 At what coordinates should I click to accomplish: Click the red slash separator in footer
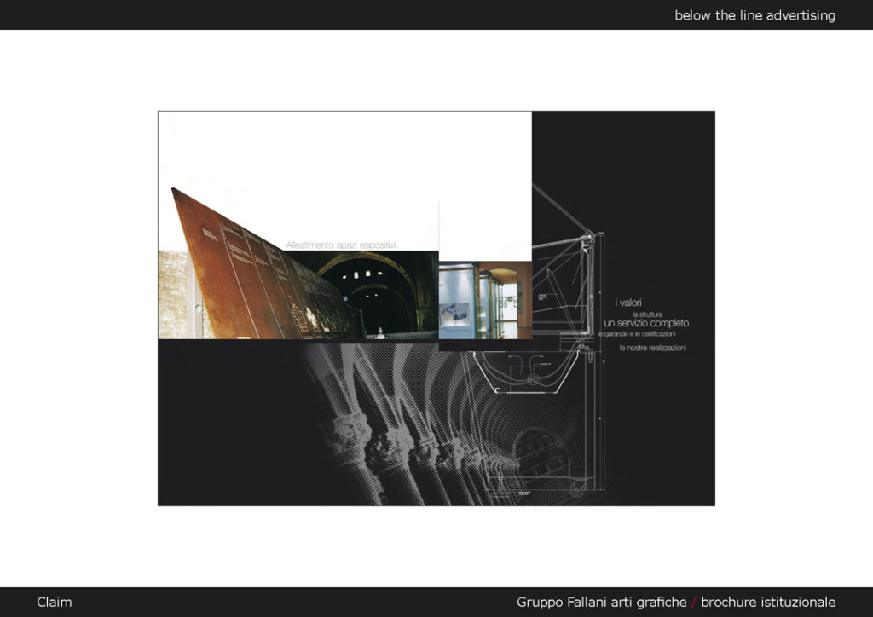coord(693,602)
